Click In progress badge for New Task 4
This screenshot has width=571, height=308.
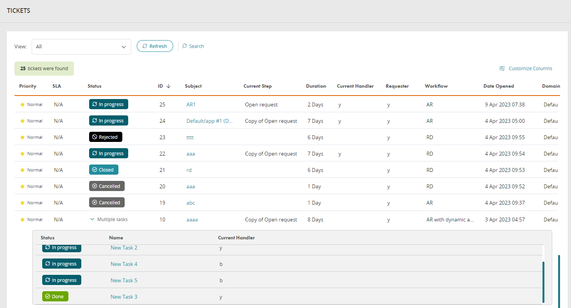pyautogui.click(x=62, y=264)
